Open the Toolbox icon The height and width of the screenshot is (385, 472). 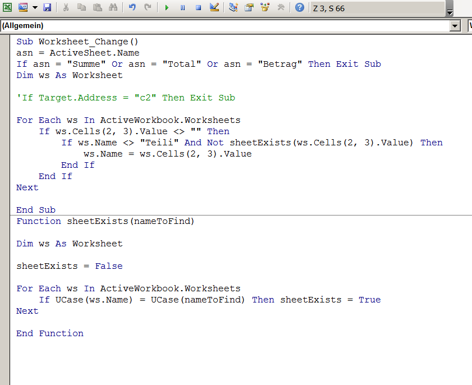click(x=281, y=7)
